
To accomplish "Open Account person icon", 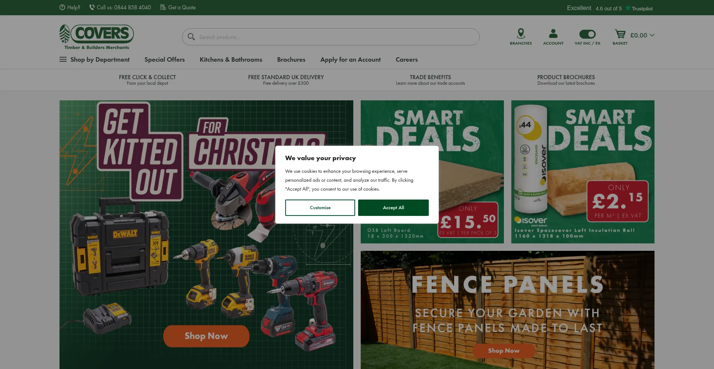I will tap(553, 34).
